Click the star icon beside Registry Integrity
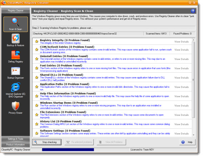This screenshot has height=158, width=203. coord(37,42)
